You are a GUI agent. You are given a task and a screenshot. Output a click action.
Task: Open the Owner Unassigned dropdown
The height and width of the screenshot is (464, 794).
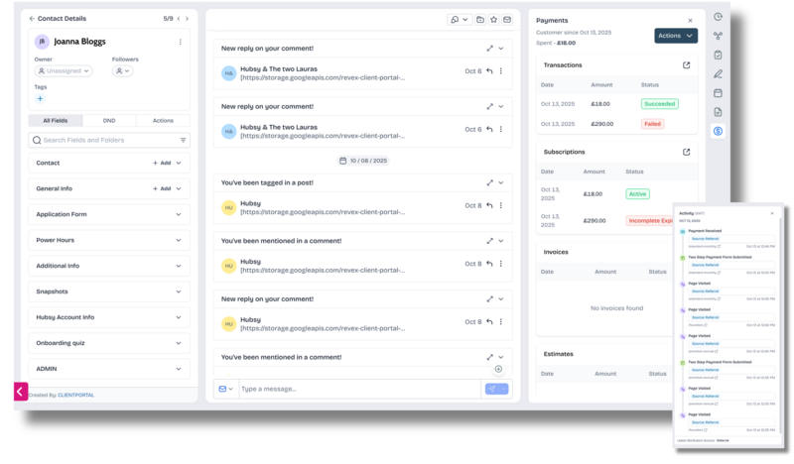point(63,71)
